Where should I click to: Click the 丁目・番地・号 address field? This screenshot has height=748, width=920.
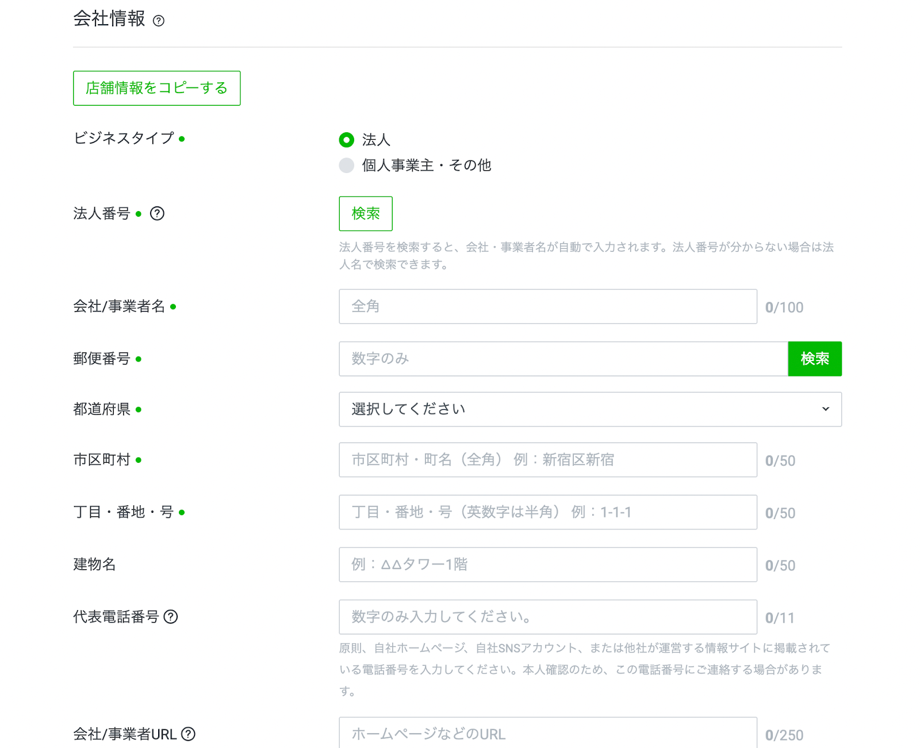[x=547, y=512]
